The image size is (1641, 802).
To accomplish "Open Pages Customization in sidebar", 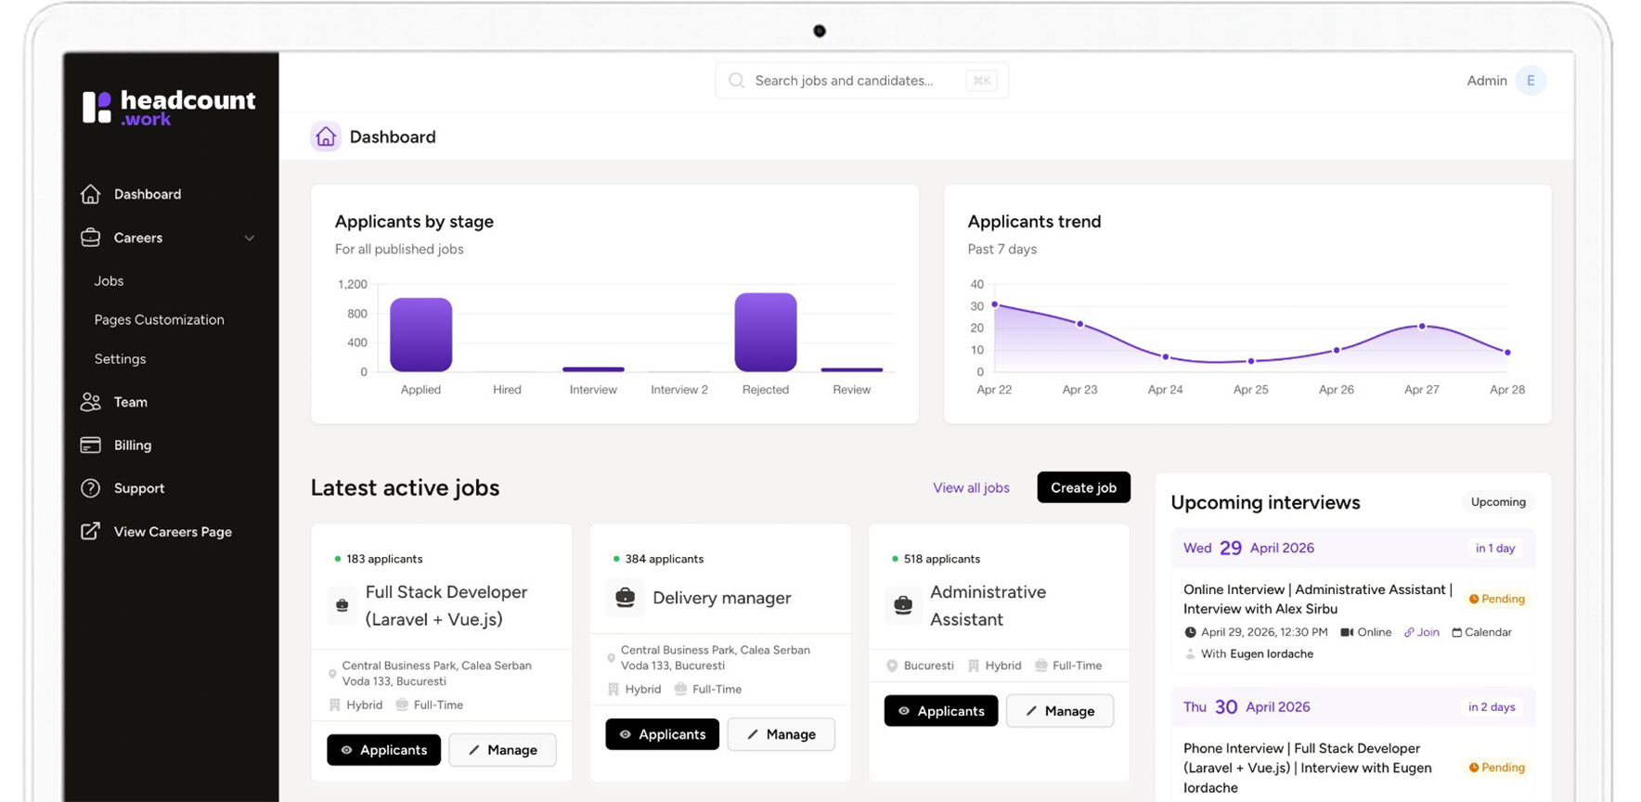I will (x=159, y=319).
